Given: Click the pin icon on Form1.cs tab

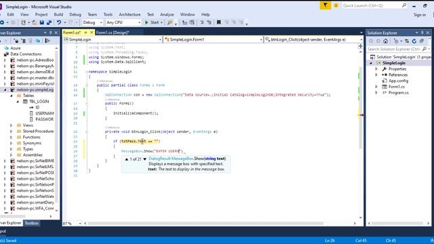Looking at the screenshot, I should tap(85, 33).
